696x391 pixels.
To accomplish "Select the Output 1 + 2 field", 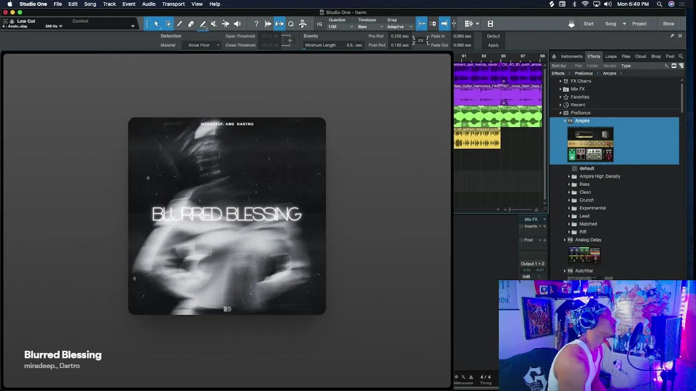I will point(532,264).
